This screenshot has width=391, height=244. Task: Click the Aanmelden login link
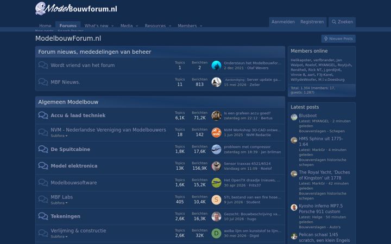[283, 22]
